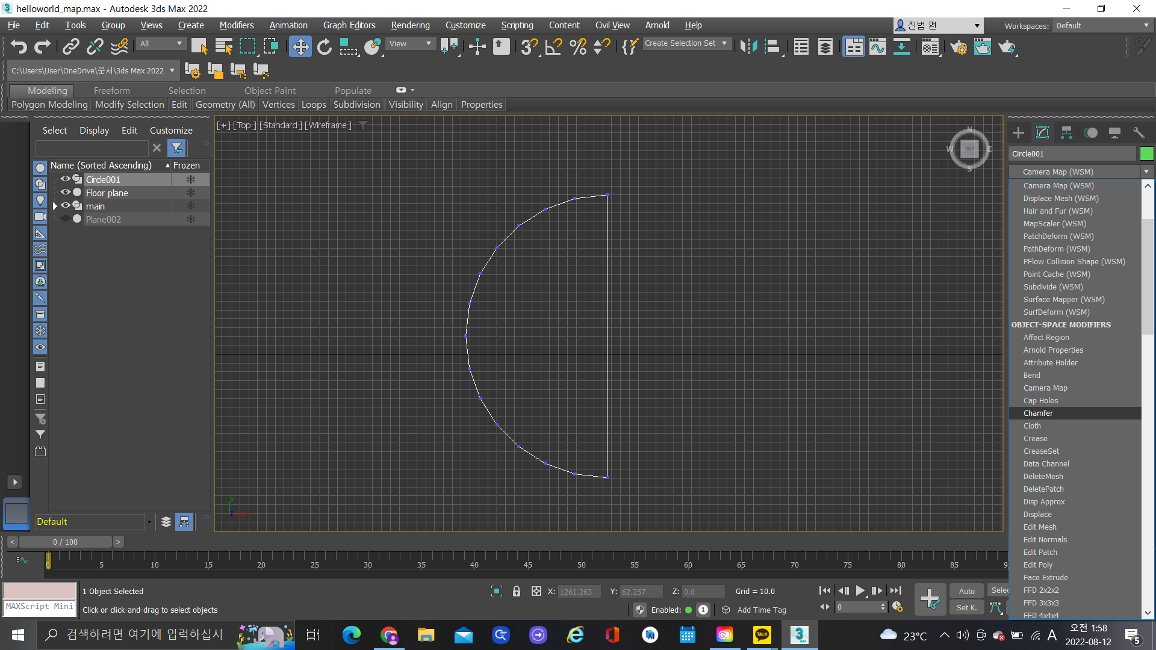Image resolution: width=1156 pixels, height=650 pixels.
Task: Open the Create Selection Set dropdown
Action: (x=724, y=43)
